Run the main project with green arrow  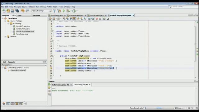coord(64,11)
